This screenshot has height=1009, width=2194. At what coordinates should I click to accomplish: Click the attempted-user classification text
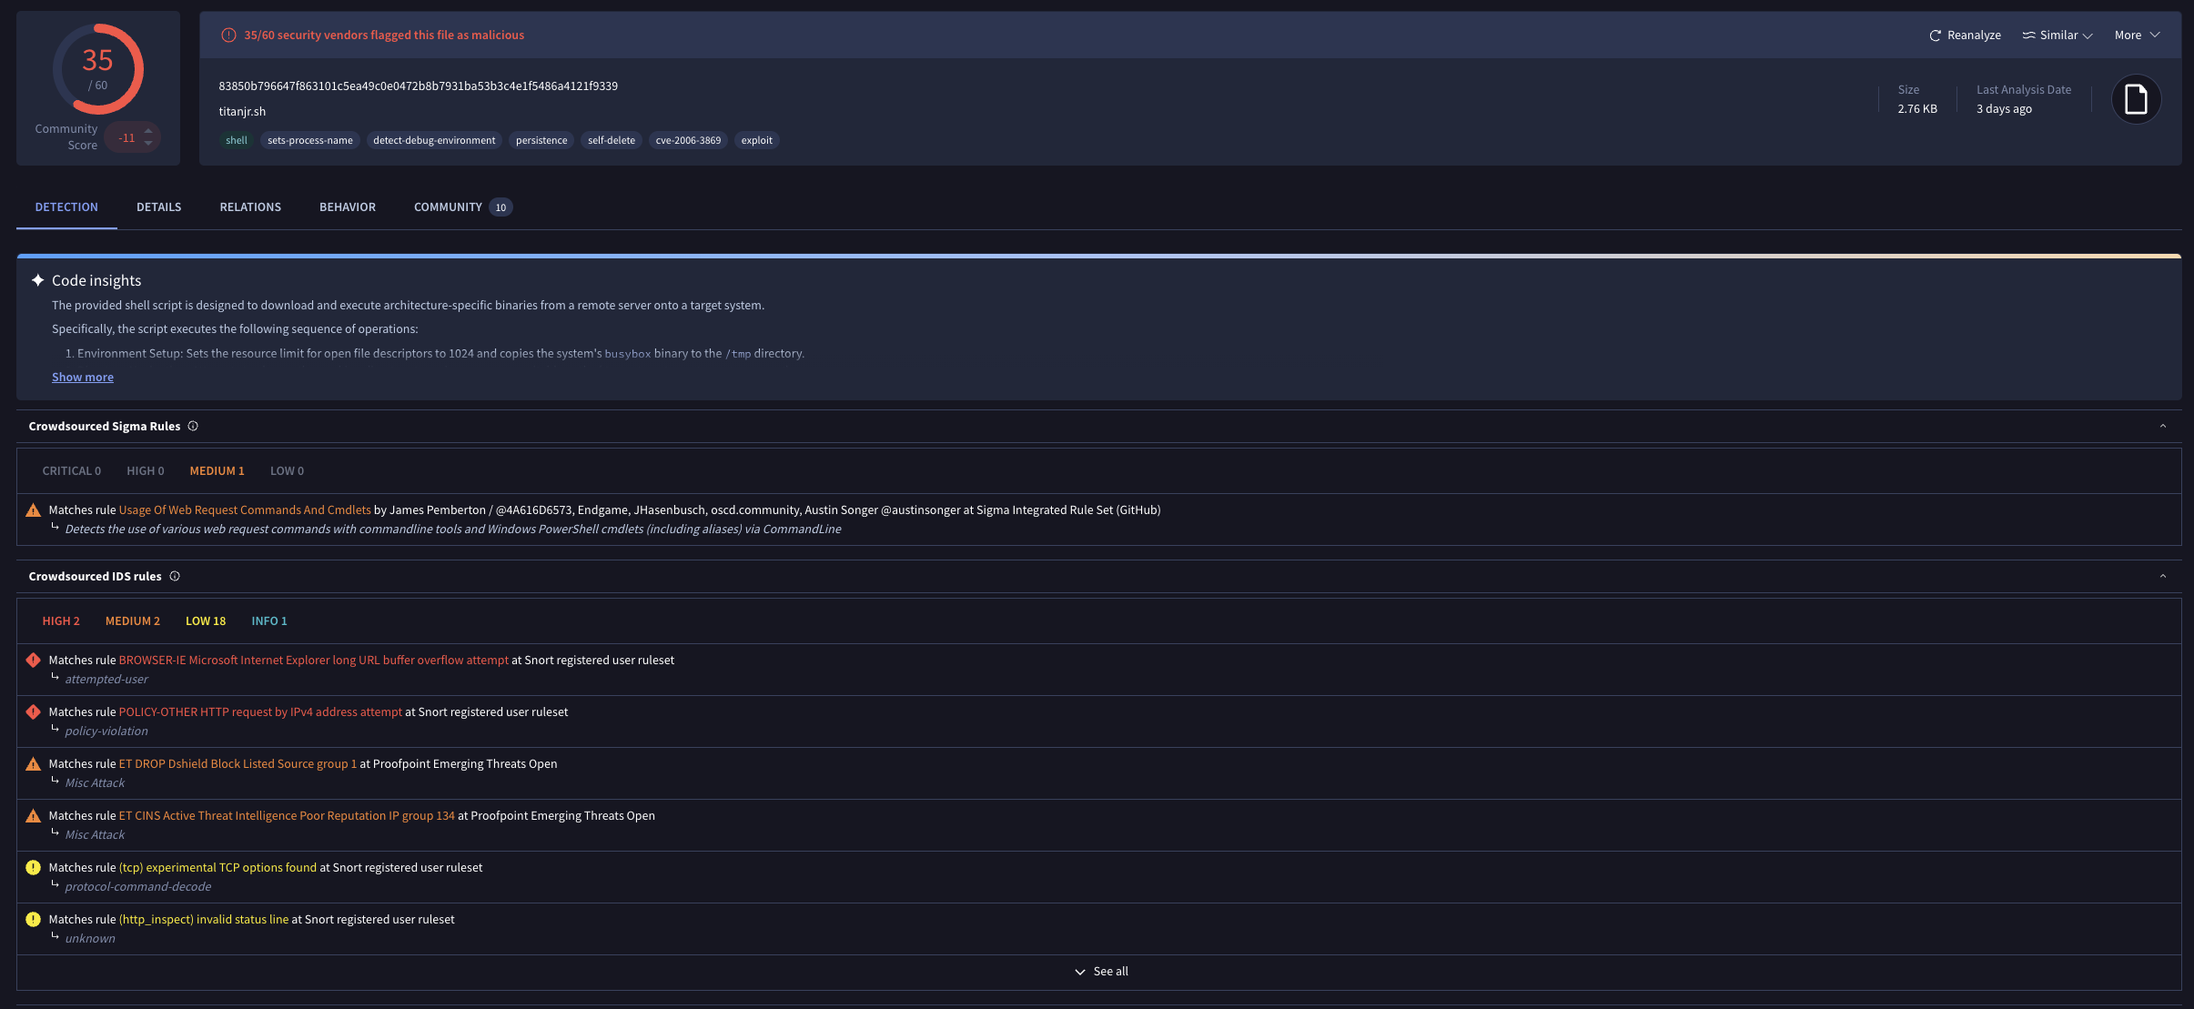(x=106, y=680)
